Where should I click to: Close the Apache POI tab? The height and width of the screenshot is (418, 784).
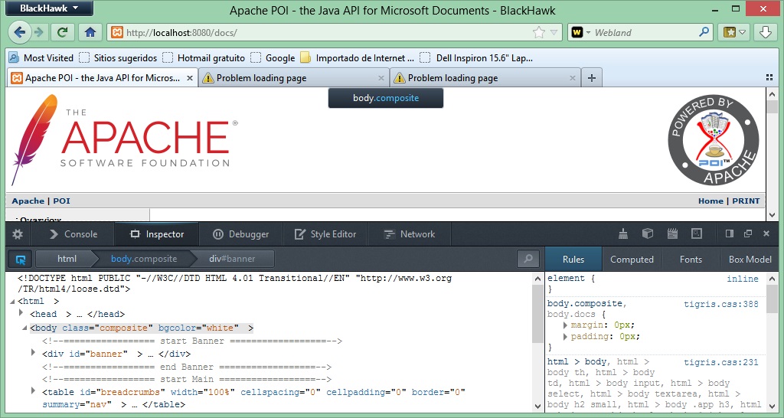coord(190,78)
